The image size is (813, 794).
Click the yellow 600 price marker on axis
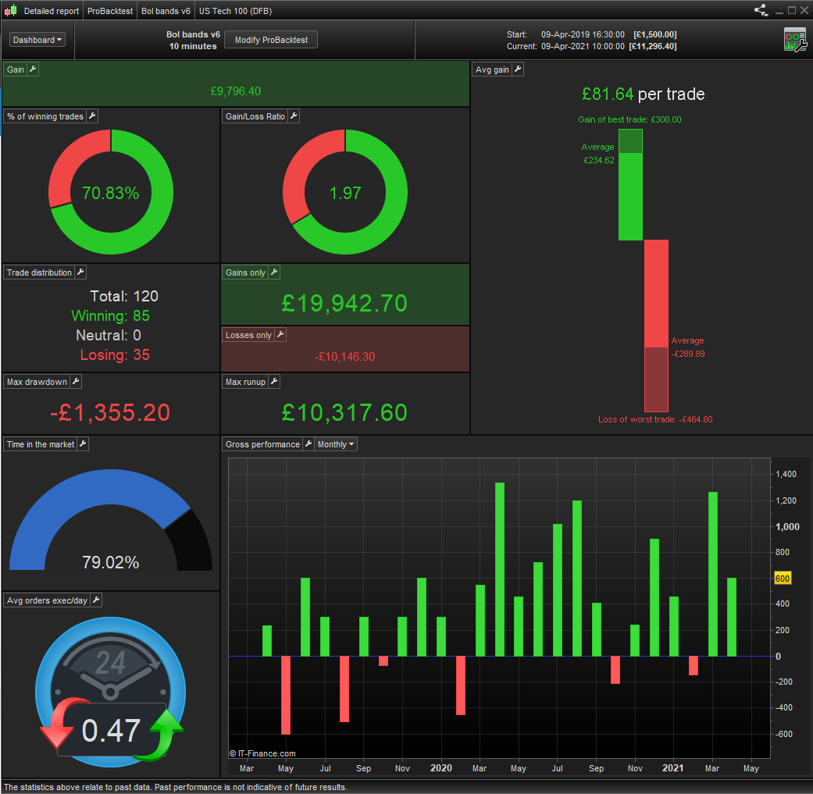point(783,578)
